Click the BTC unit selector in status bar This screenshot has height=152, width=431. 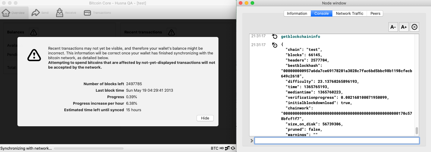(215, 148)
